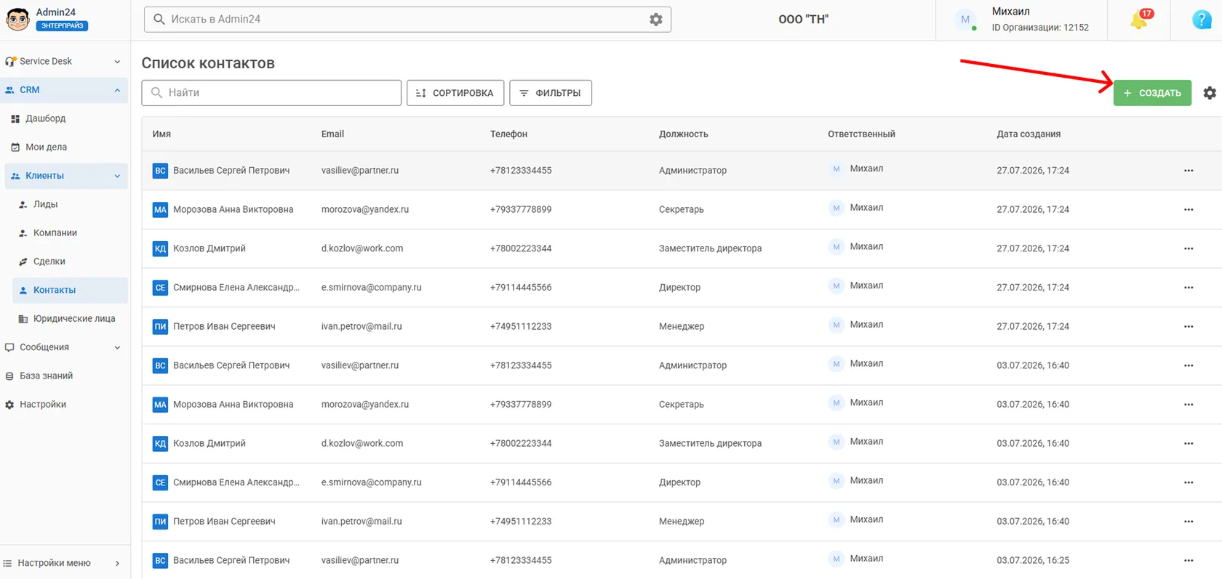Click the ВС avatar badge in the 17:24 row
The image size is (1222, 579).
(x=160, y=171)
